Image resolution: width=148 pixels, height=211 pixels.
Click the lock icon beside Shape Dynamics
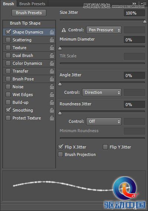(x=52, y=32)
